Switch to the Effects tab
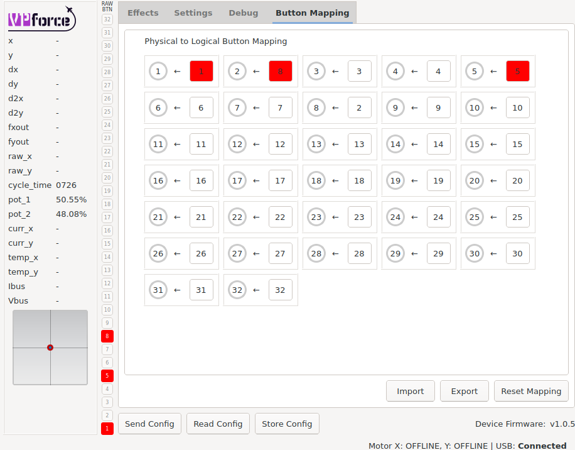The width and height of the screenshot is (575, 450). [142, 13]
